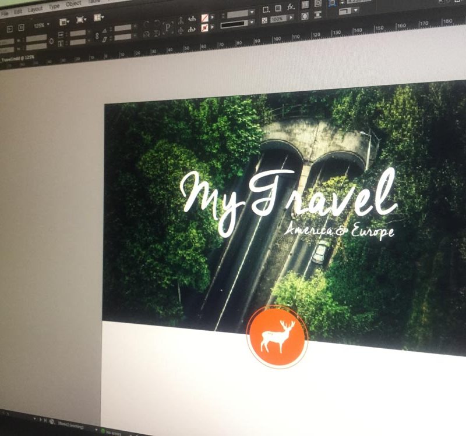Rotate 90 degrees clockwise icon
The width and height of the screenshot is (466, 436).
146,24
